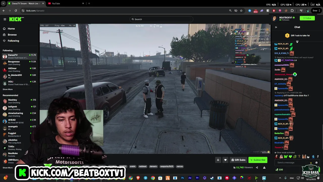This screenshot has width=323, height=182.
Task: Click the zoom magnifier icon in address bar
Action: (230, 11)
